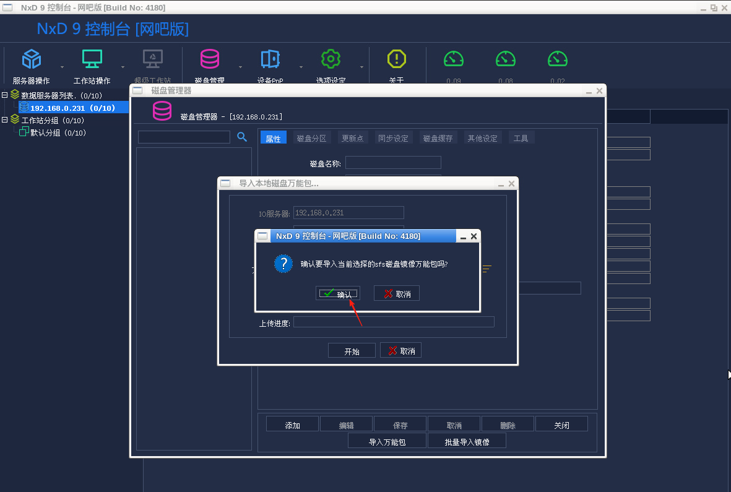
Task: Collapse the 工作站分组 tree node
Action: [5, 120]
